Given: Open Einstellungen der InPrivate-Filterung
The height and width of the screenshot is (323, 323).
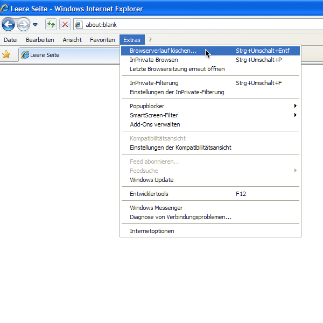Looking at the screenshot, I should (x=210, y=92).
